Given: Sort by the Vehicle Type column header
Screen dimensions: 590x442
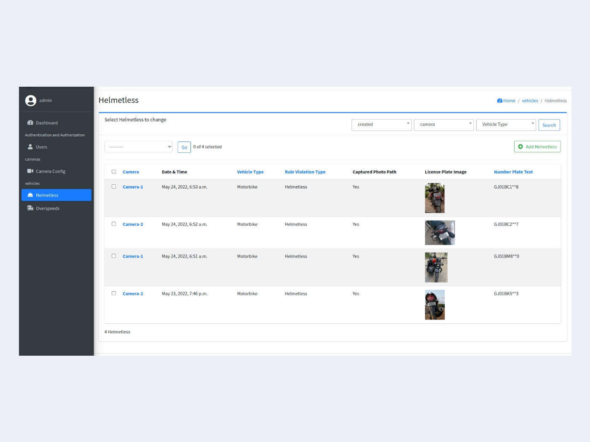Looking at the screenshot, I should [250, 172].
